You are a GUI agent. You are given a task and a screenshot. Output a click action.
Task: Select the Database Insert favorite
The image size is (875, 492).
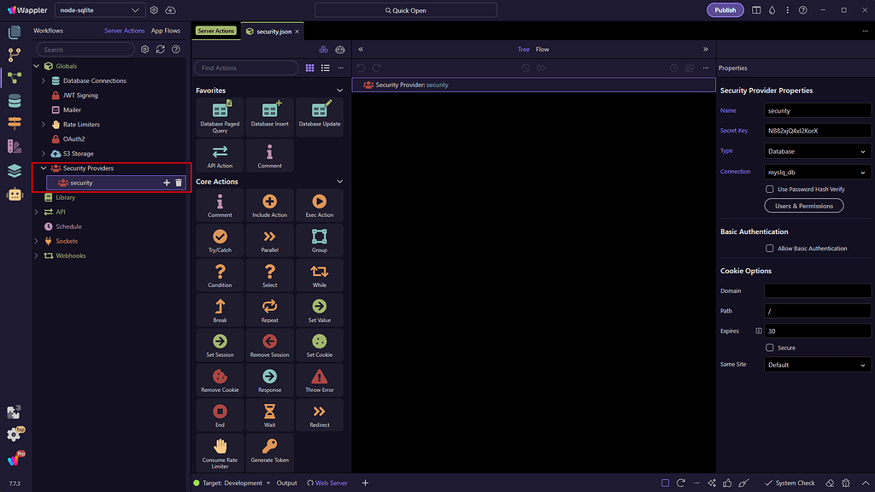(269, 117)
